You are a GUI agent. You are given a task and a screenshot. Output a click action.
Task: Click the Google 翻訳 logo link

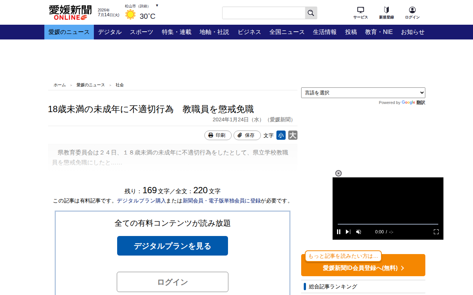coord(414,103)
